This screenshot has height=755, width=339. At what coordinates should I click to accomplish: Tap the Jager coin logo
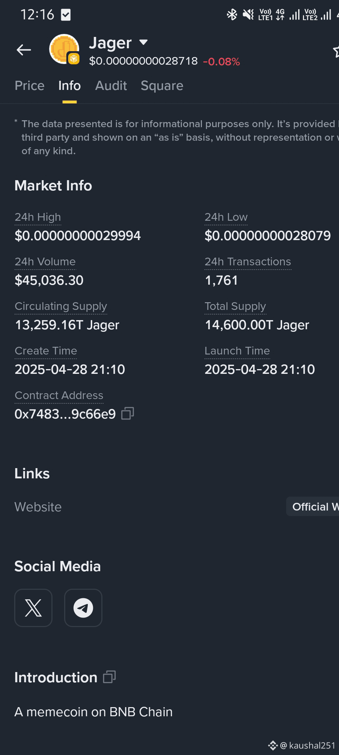[64, 49]
